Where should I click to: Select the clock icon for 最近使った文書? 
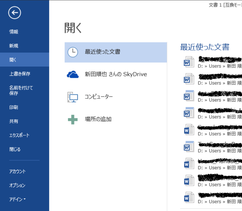click(x=73, y=52)
